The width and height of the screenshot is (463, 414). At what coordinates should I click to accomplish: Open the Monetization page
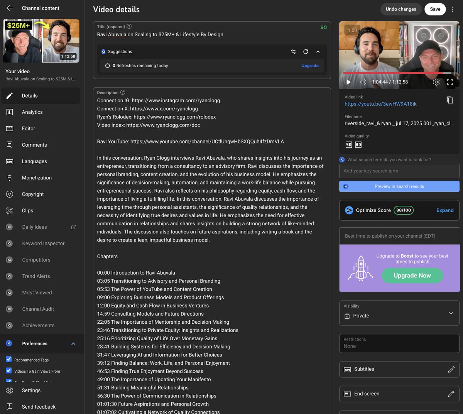pyautogui.click(x=41, y=178)
